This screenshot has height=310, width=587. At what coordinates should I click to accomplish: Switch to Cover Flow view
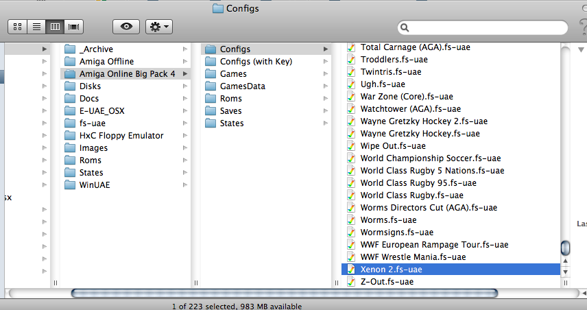click(x=74, y=27)
